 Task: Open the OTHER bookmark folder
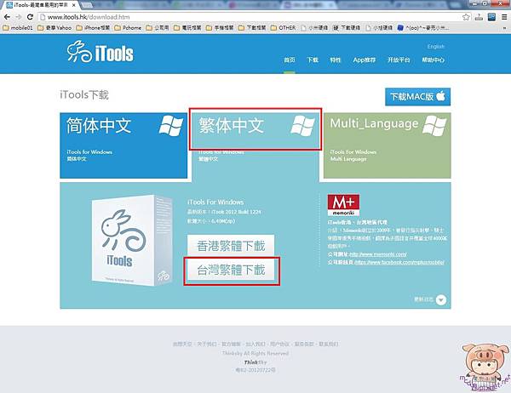pyautogui.click(x=284, y=28)
